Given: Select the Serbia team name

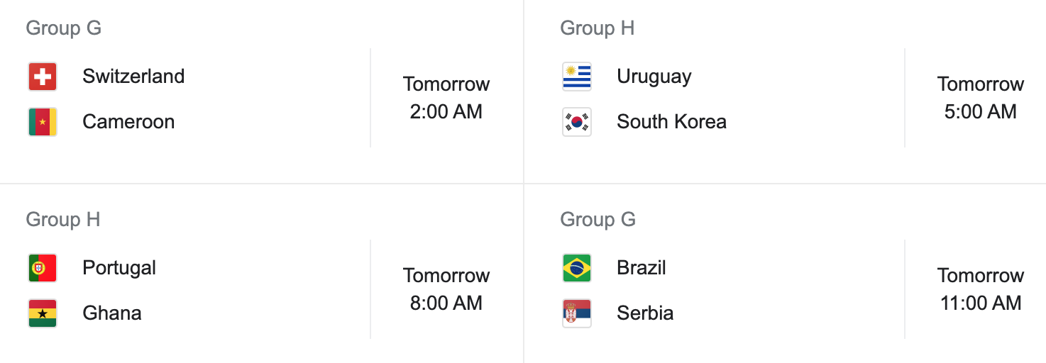Looking at the screenshot, I should [645, 313].
